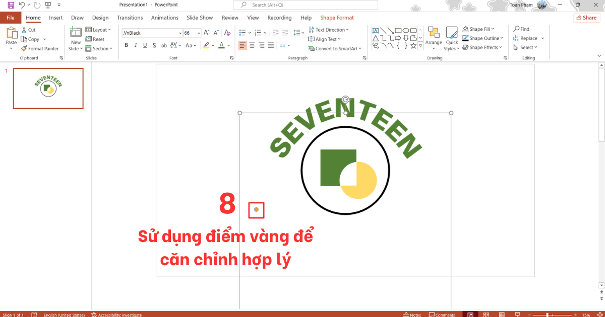Expand the Section dropdown
Viewport: 605px width, 317px height.
click(x=98, y=49)
